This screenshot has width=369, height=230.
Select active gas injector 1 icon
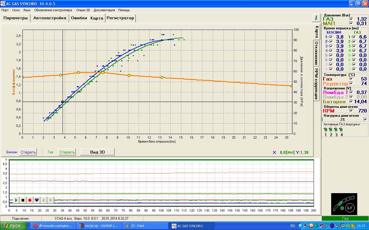click(326, 130)
